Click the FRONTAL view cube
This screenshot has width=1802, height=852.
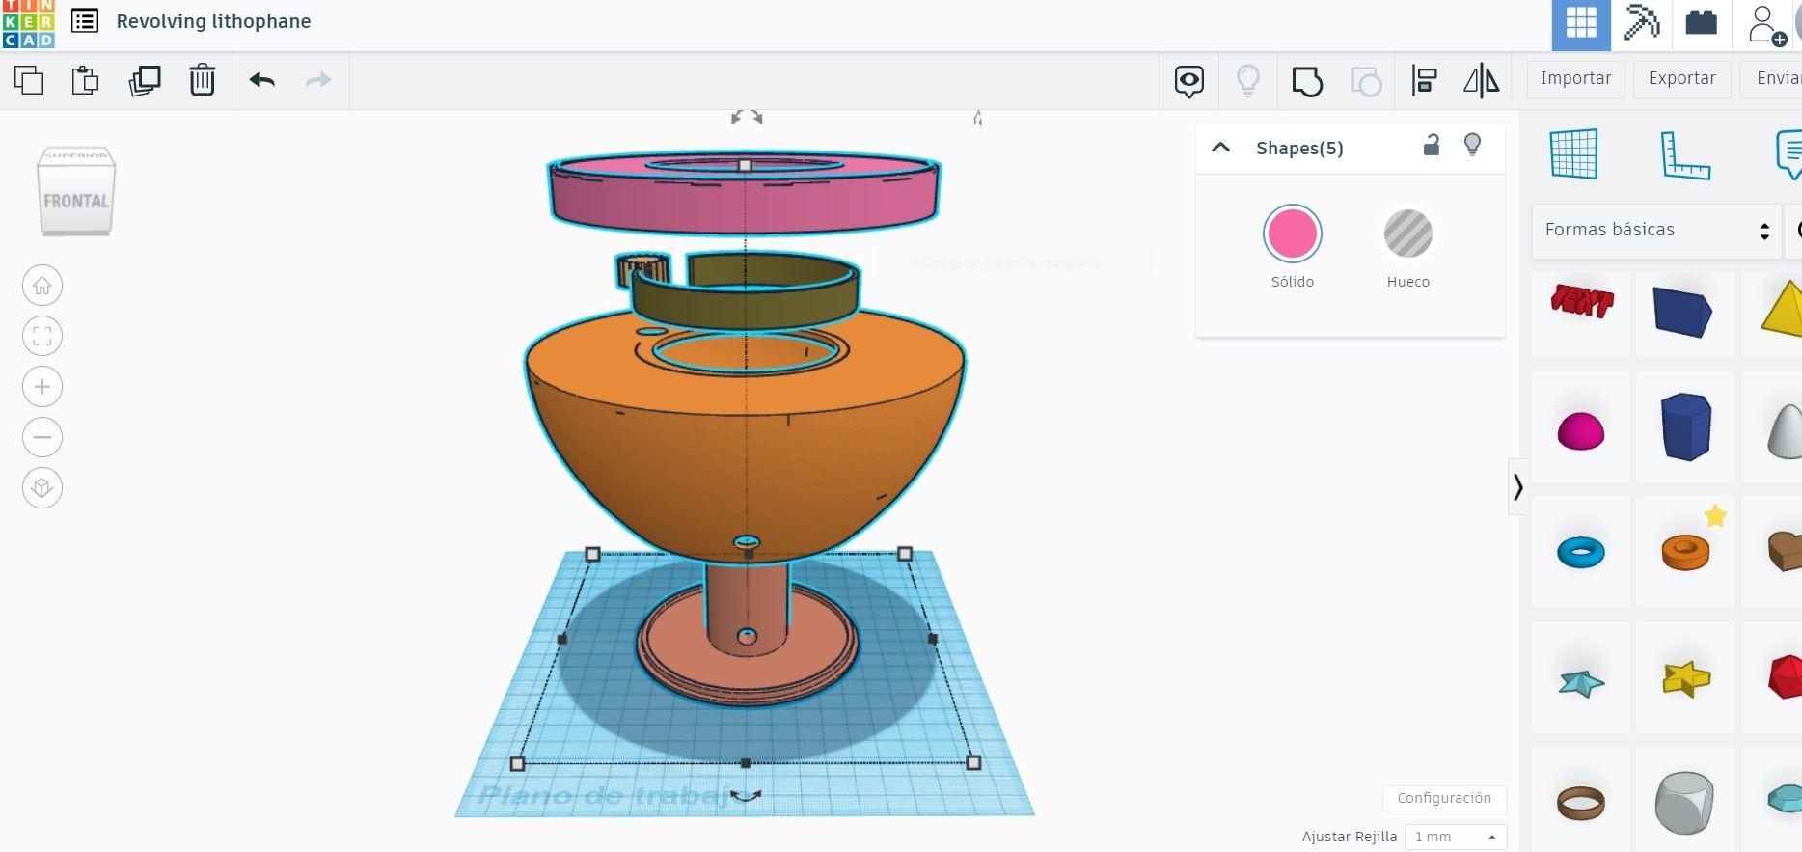click(x=76, y=200)
